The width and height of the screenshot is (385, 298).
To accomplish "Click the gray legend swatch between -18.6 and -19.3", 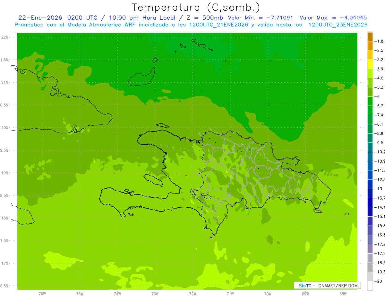I will 370,267.
